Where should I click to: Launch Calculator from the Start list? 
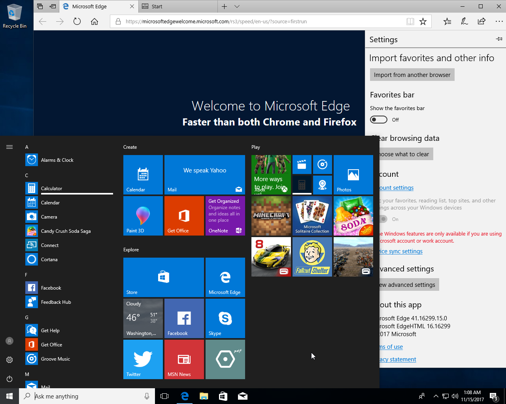[69, 189]
